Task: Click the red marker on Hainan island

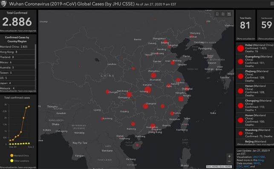Action: click(137, 145)
